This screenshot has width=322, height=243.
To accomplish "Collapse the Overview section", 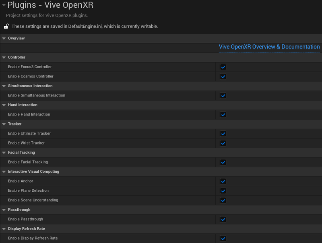I will pos(4,38).
